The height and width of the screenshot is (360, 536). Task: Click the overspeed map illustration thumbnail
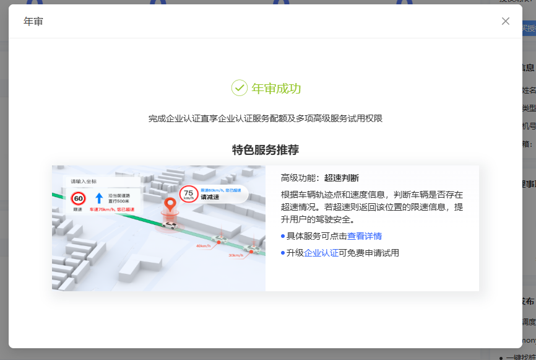pyautogui.click(x=158, y=228)
